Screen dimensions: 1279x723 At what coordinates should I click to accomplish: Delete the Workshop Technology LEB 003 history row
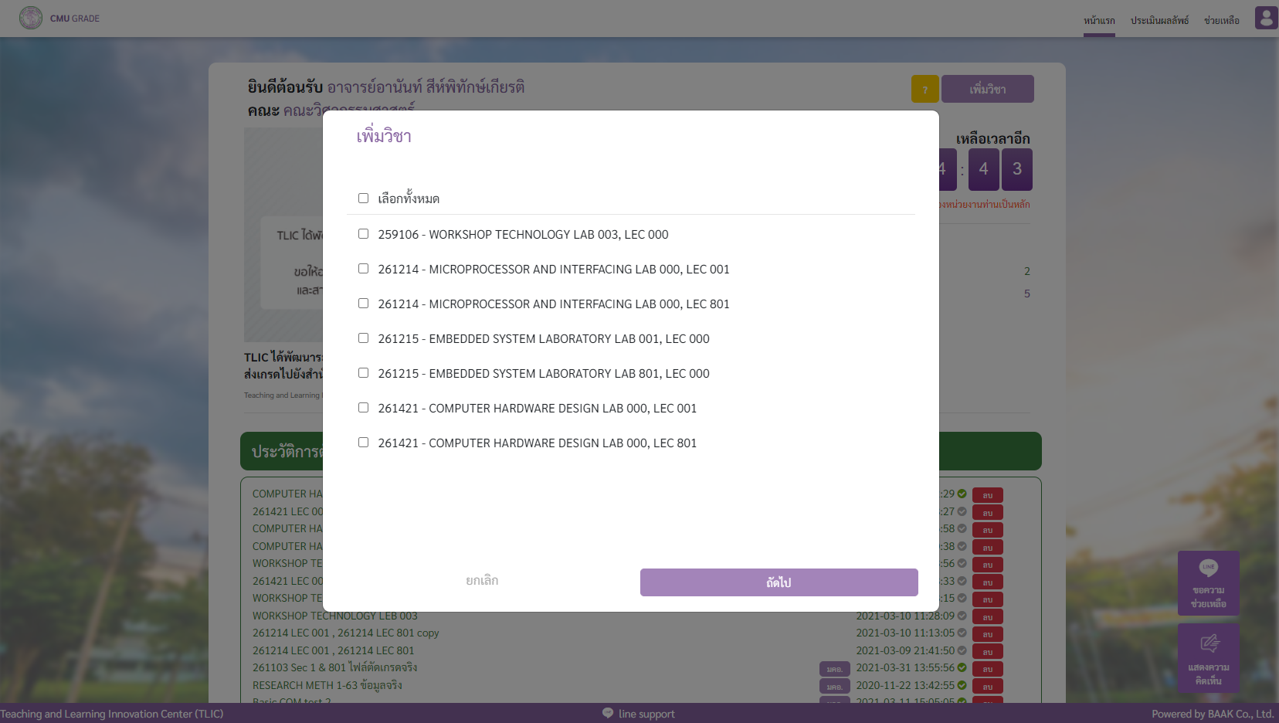click(987, 617)
